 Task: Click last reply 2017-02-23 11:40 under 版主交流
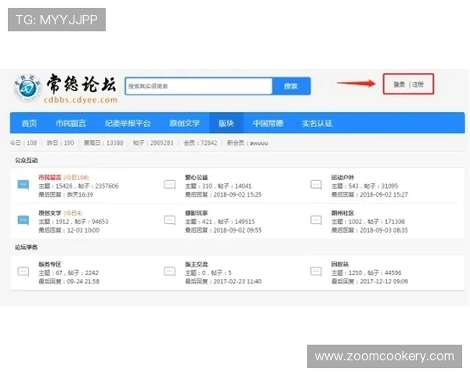(x=223, y=281)
